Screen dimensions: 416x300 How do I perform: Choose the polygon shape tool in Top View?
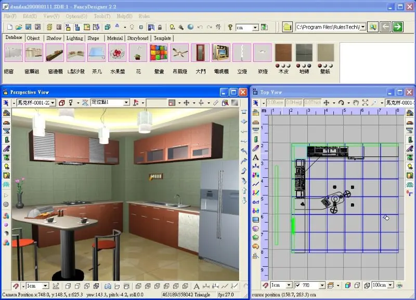[255, 237]
